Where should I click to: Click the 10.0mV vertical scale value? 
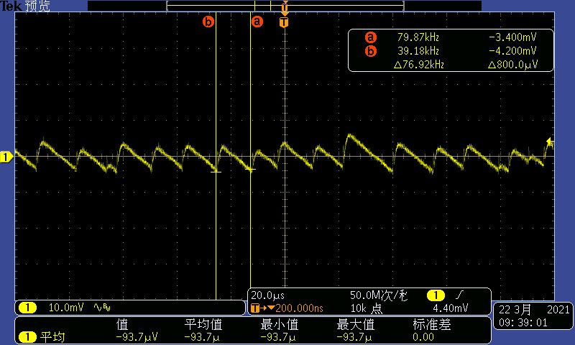coord(66,307)
